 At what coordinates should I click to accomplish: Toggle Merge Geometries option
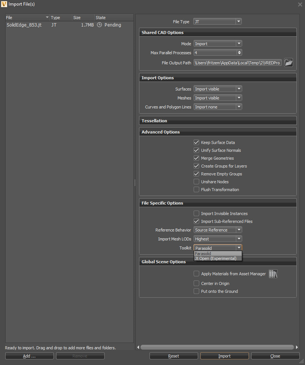coord(196,158)
